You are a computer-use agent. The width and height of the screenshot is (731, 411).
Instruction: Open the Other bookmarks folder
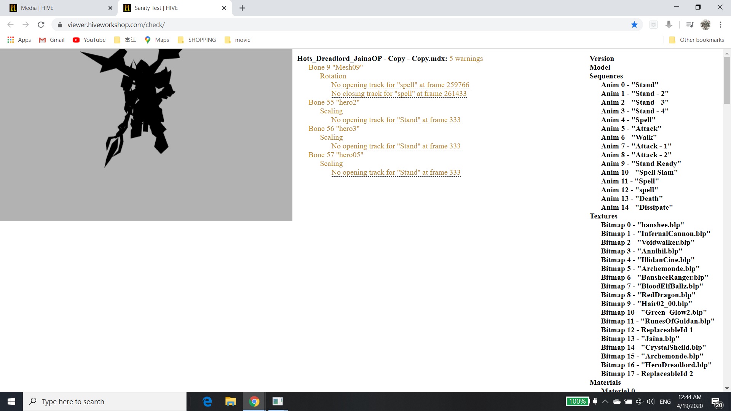click(696, 40)
